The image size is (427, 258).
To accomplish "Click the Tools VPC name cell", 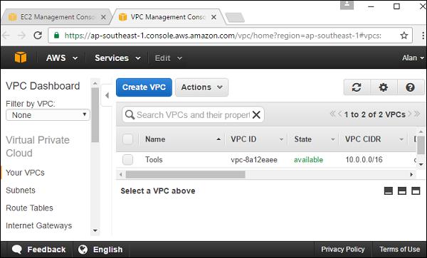I will click(x=154, y=160).
